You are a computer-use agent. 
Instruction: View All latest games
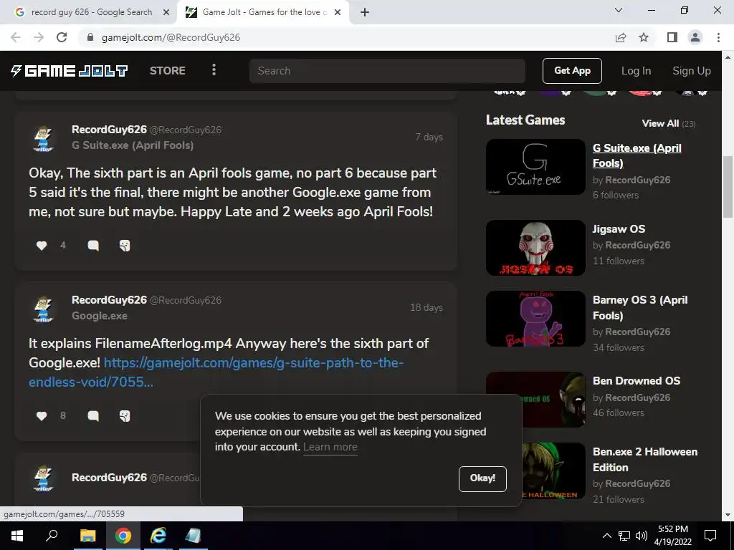tap(660, 123)
